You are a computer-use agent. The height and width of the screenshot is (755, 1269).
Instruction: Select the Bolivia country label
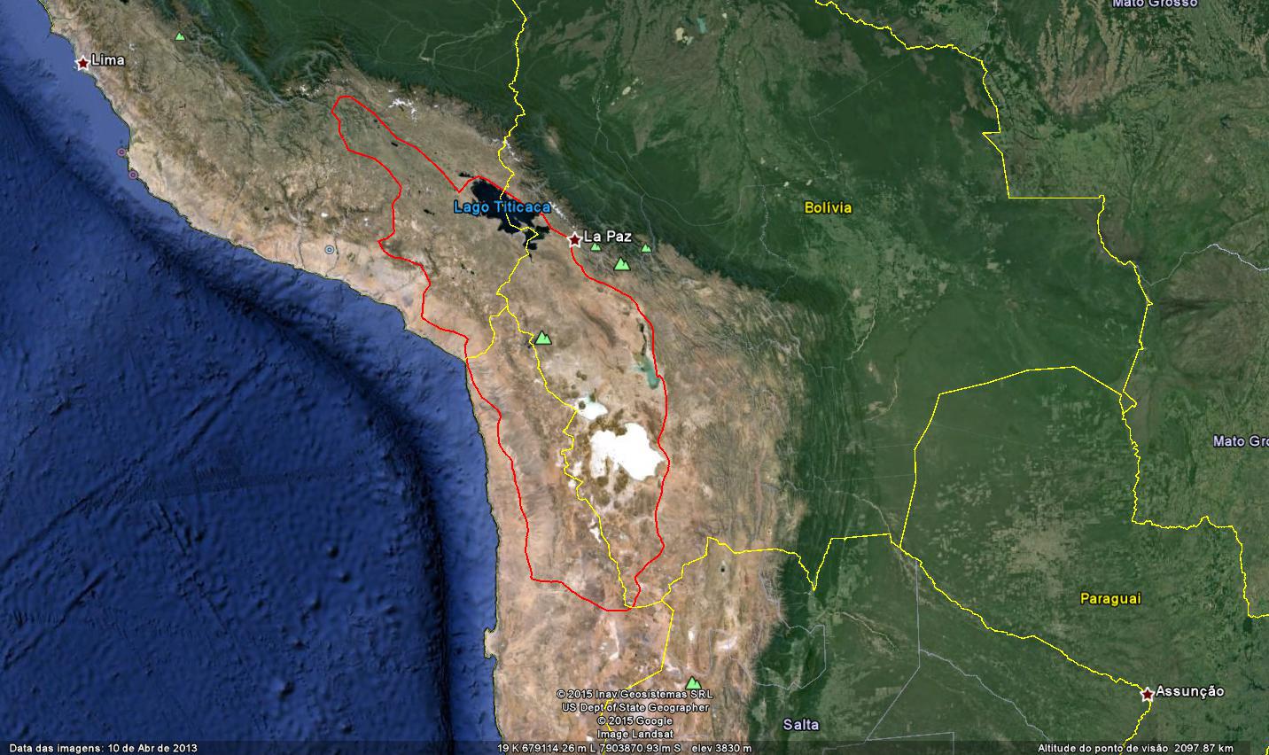pos(828,208)
